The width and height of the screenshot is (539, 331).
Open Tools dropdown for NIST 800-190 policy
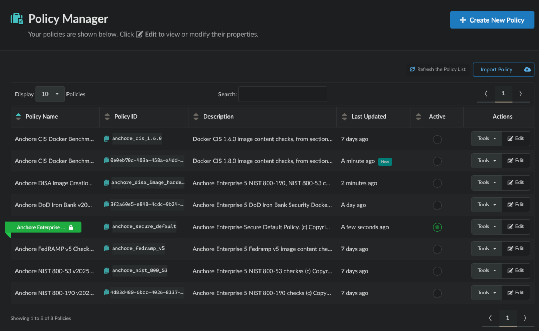coord(487,293)
